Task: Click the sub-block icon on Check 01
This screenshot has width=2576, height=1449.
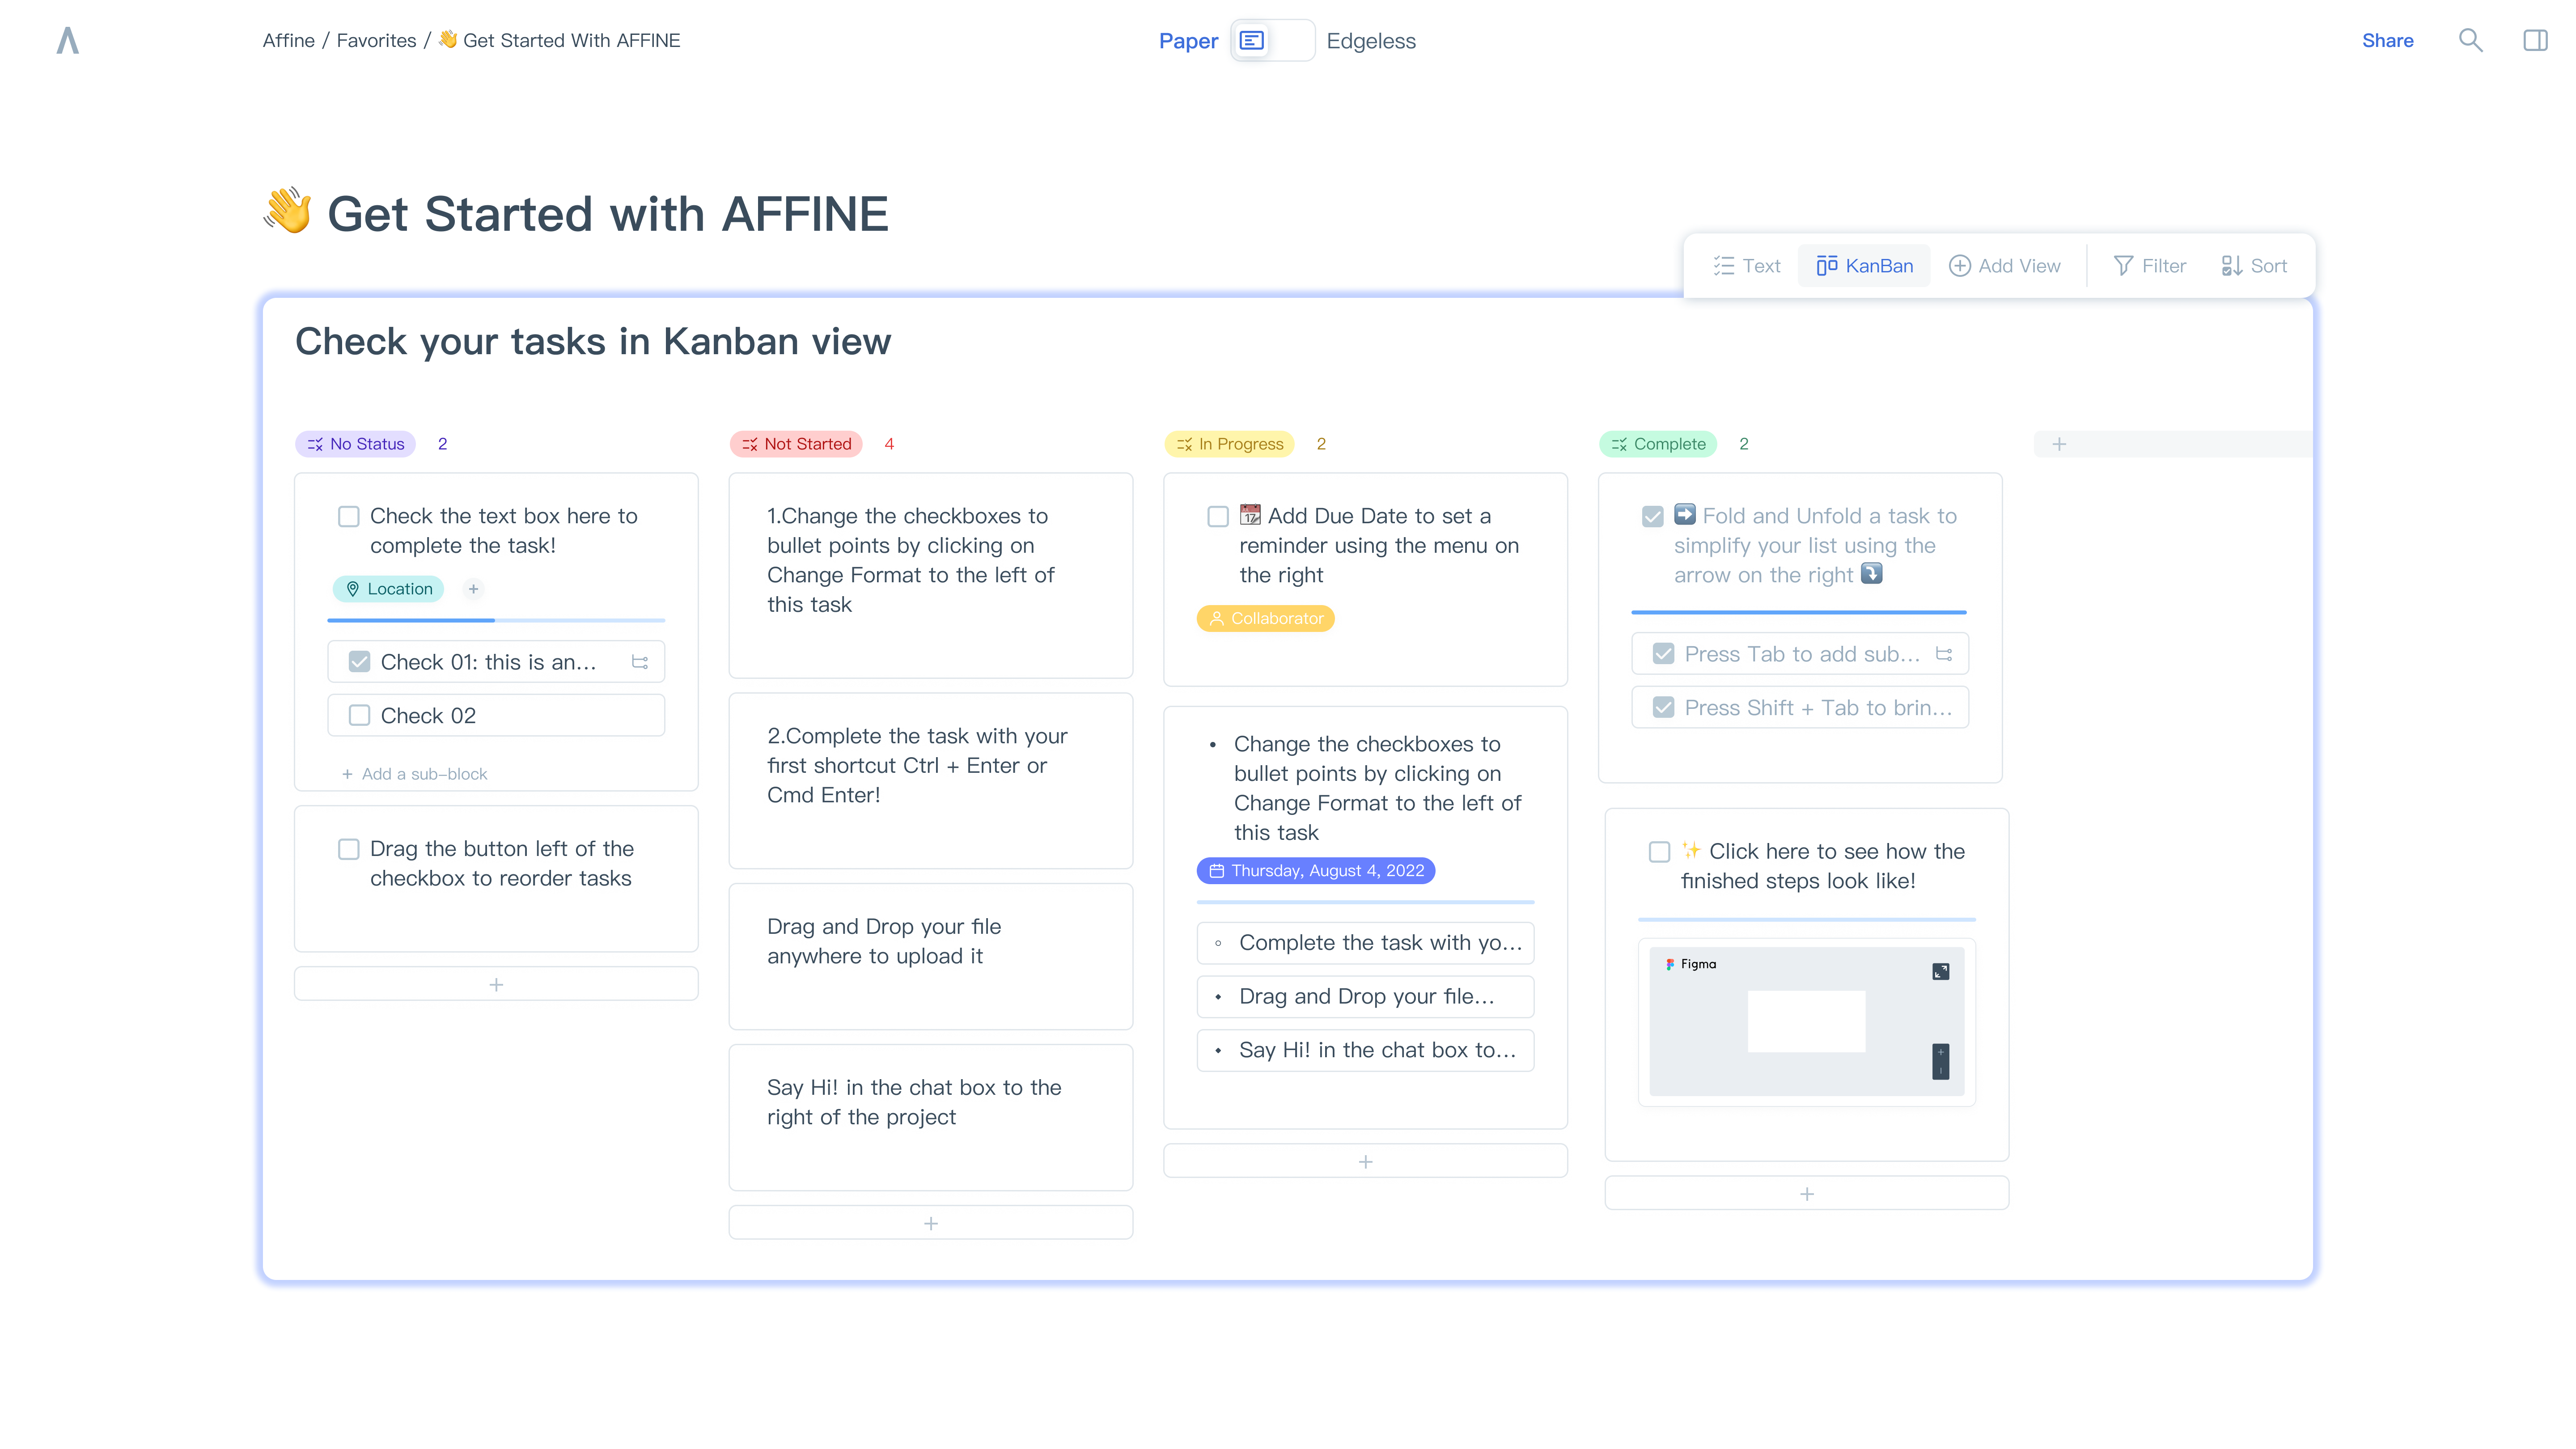Action: pos(640,662)
